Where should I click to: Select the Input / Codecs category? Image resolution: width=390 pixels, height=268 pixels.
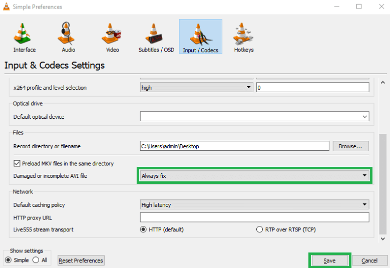(x=200, y=37)
